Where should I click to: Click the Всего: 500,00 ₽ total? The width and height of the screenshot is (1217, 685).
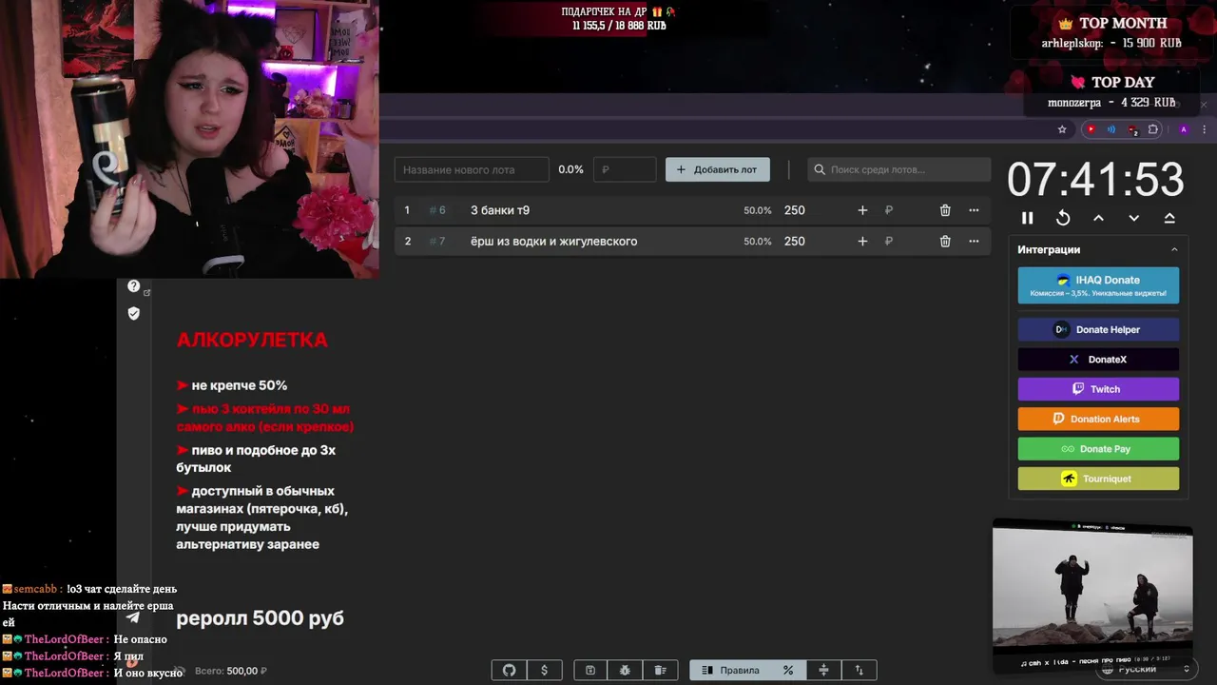coord(231,671)
